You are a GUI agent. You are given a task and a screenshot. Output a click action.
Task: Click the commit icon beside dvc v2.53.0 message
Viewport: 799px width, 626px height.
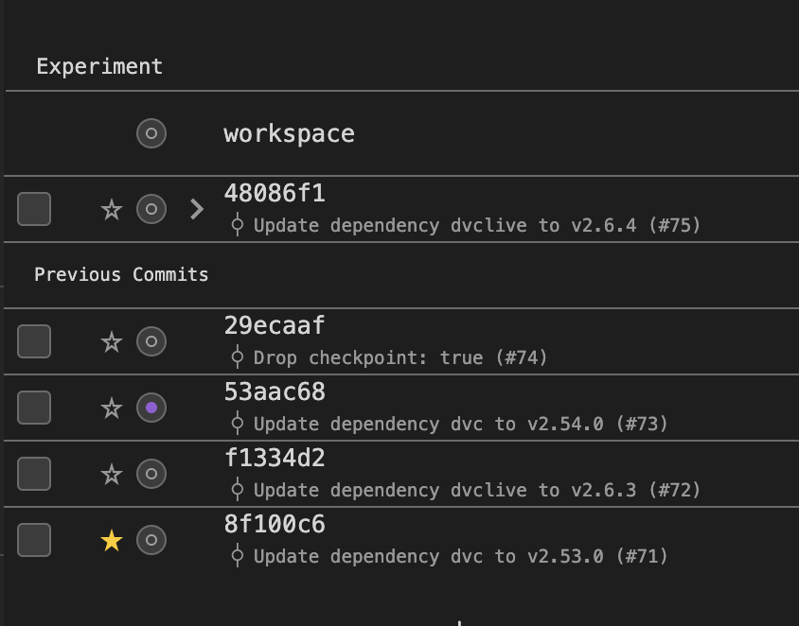click(238, 556)
